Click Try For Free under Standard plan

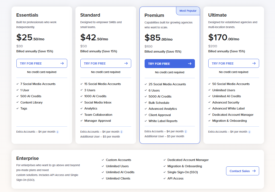click(x=106, y=63)
